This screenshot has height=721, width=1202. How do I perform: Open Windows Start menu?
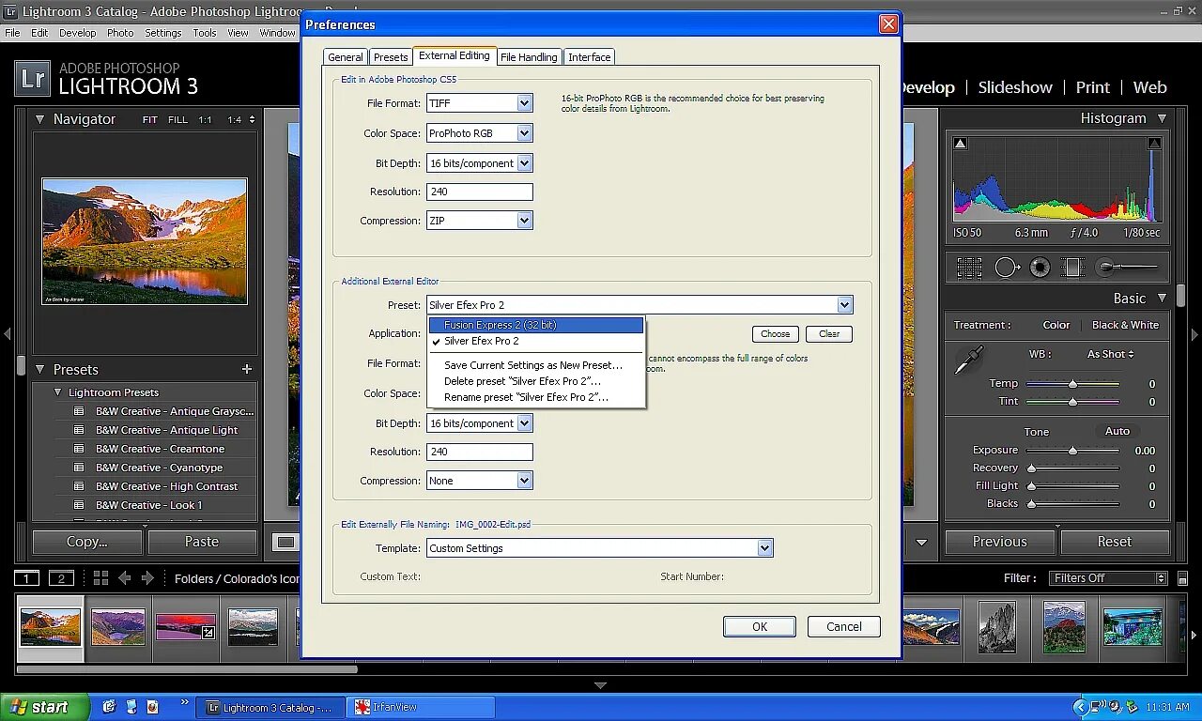(x=45, y=707)
